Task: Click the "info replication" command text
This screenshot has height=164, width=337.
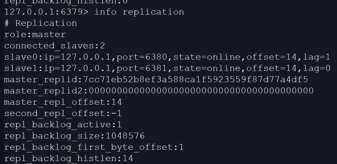Action: (139, 12)
